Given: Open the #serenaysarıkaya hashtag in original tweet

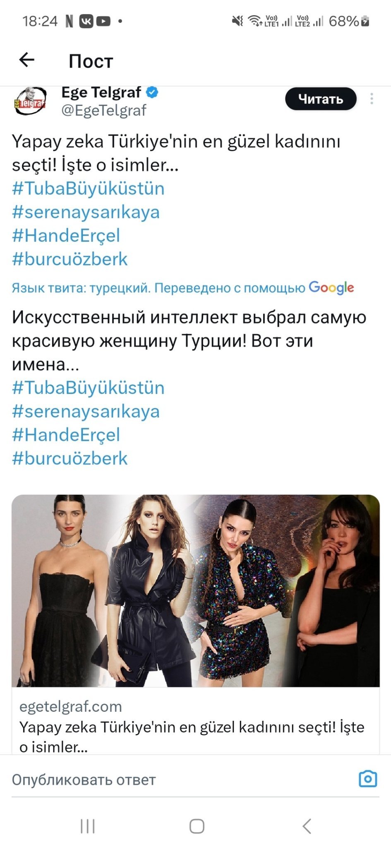Looking at the screenshot, I should click(x=86, y=212).
